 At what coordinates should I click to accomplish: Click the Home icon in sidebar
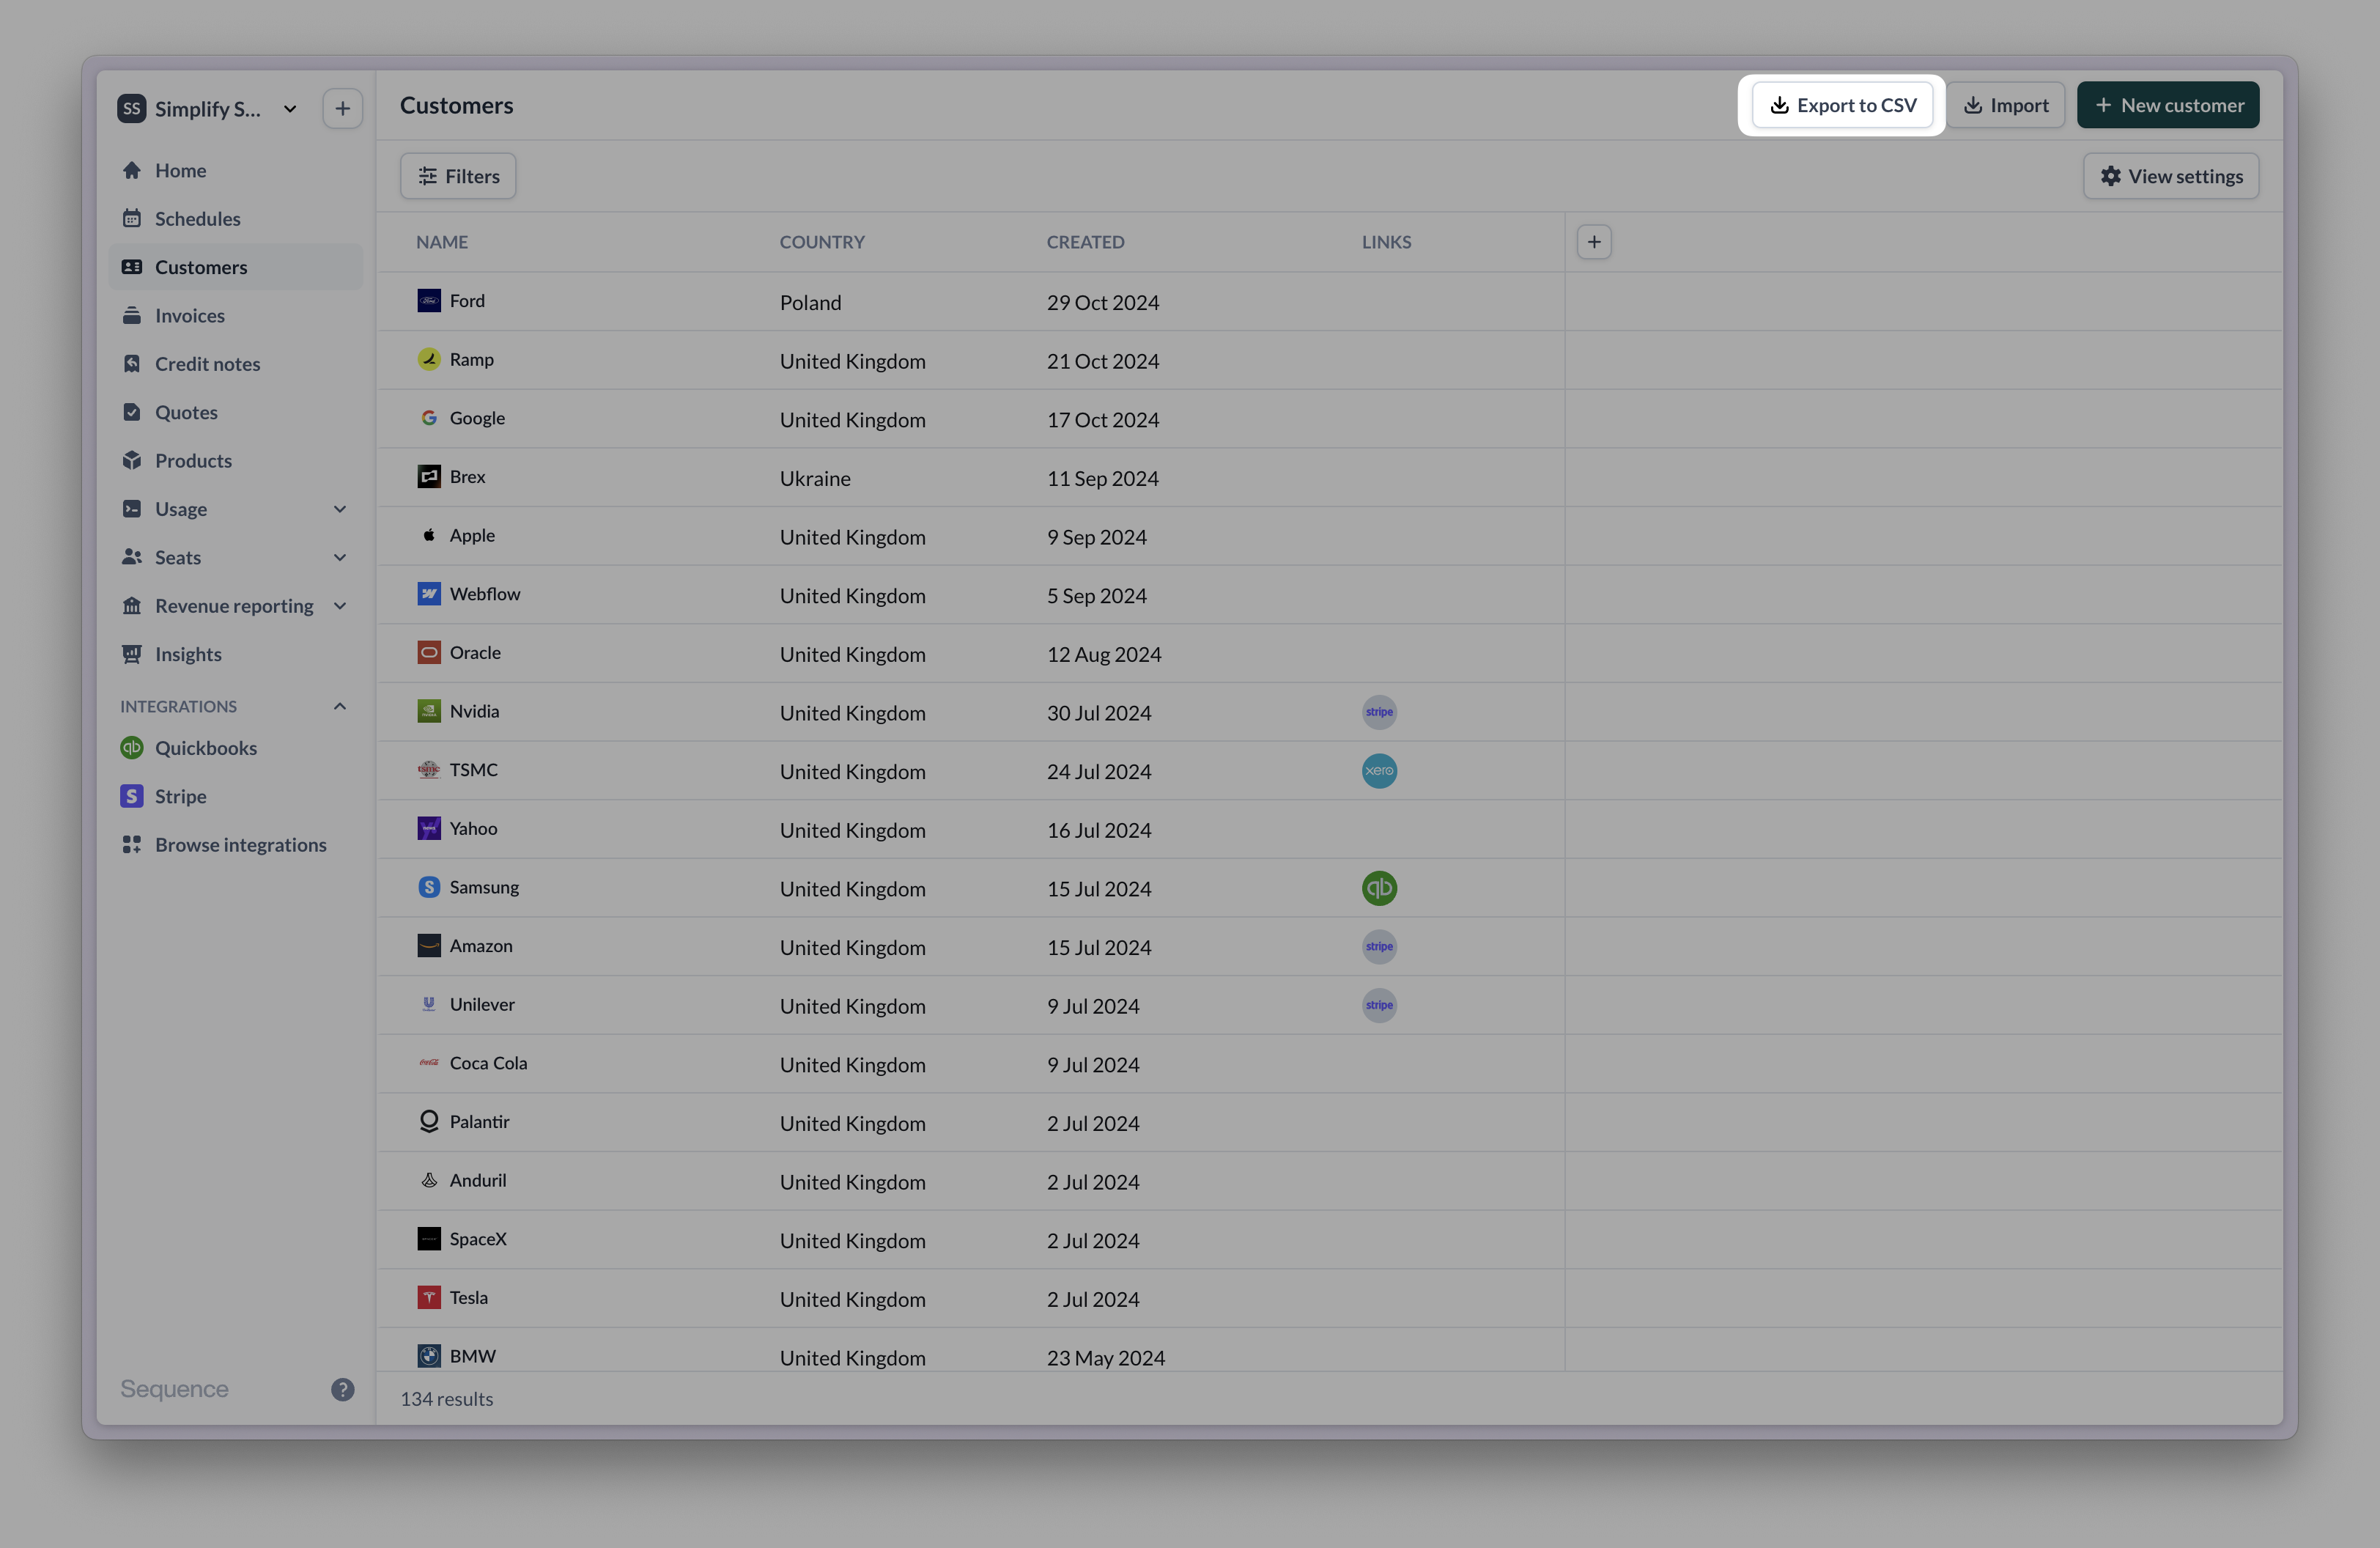click(132, 170)
